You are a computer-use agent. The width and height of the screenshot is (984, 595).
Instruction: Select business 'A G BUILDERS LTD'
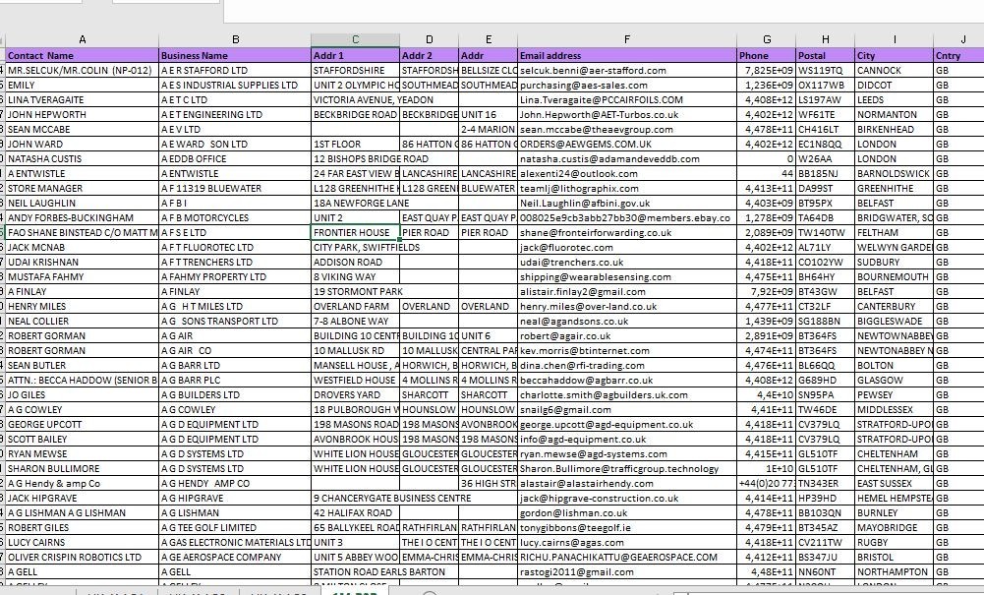pyautogui.click(x=235, y=394)
